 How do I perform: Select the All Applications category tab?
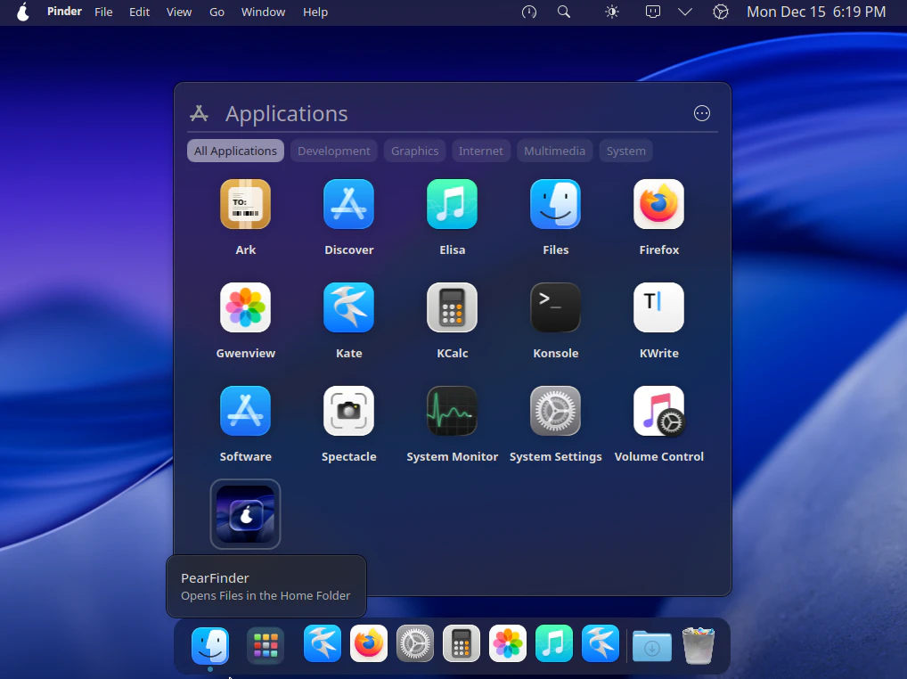pyautogui.click(x=235, y=151)
